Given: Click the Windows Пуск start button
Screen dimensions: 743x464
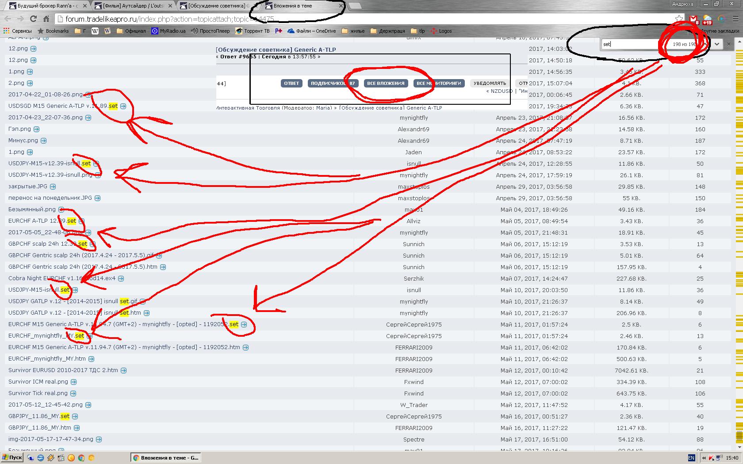Looking at the screenshot, I should pos(12,458).
